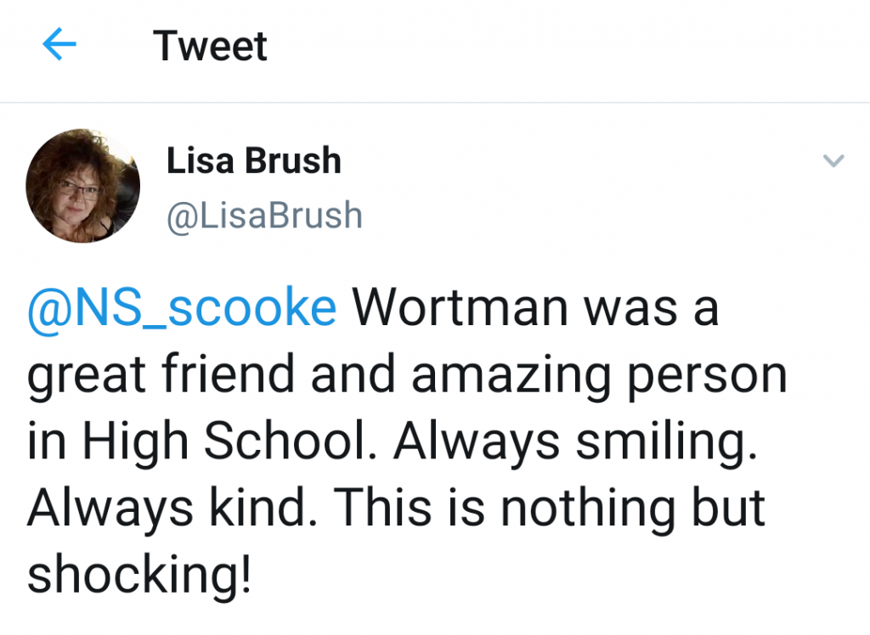The height and width of the screenshot is (635, 870).
Task: Expand the tweet options chevron
Action: [x=833, y=160]
